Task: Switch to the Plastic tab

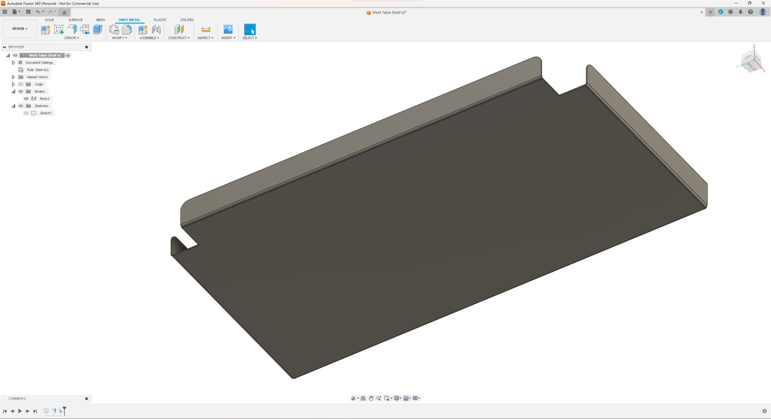Action: point(160,20)
